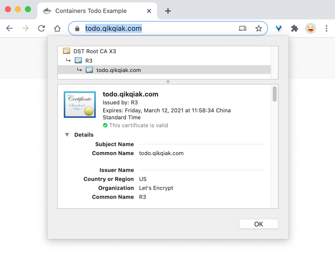Close the browser window with red button
This screenshot has height=255, width=335.
pos(8,9)
